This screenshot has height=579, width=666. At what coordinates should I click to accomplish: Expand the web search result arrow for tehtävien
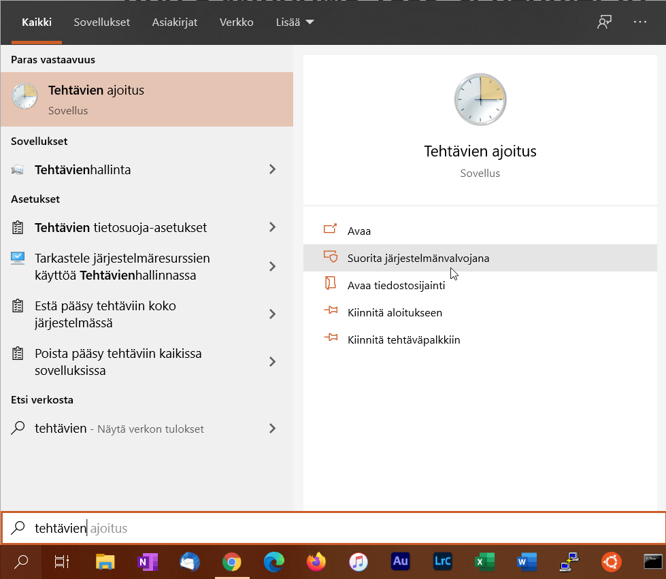point(272,429)
